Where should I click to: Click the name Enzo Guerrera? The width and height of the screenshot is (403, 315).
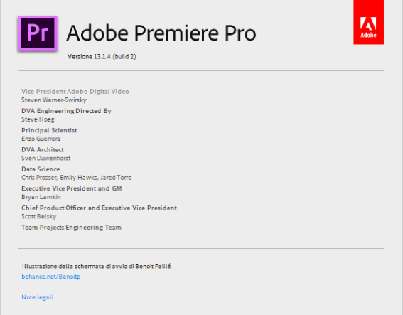(41, 139)
